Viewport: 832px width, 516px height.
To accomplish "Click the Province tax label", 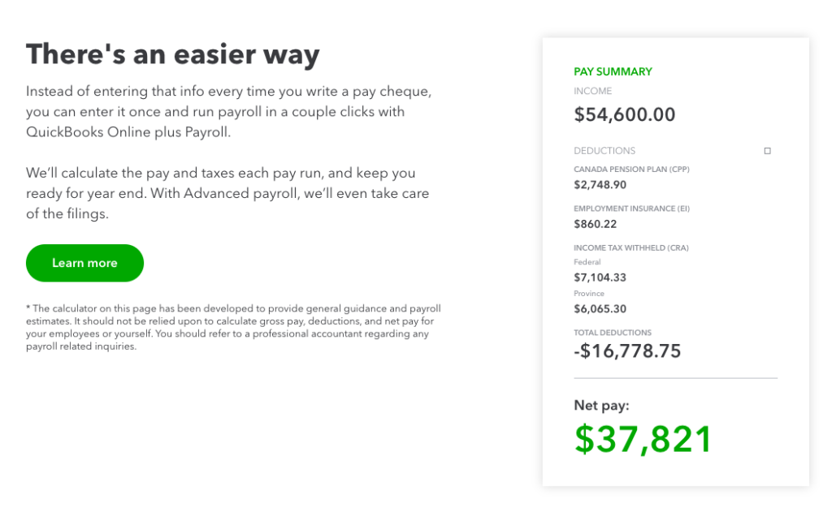I will (x=589, y=293).
